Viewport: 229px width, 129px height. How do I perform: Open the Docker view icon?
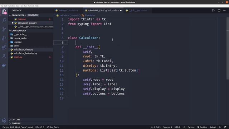pyautogui.click(x=4, y=65)
